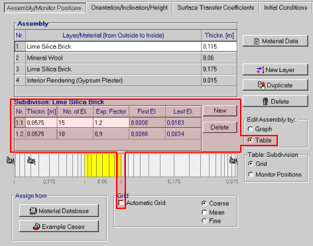This screenshot has height=246, width=313.
Task: Choose Monitor Positions subdivision option
Action: click(x=275, y=175)
